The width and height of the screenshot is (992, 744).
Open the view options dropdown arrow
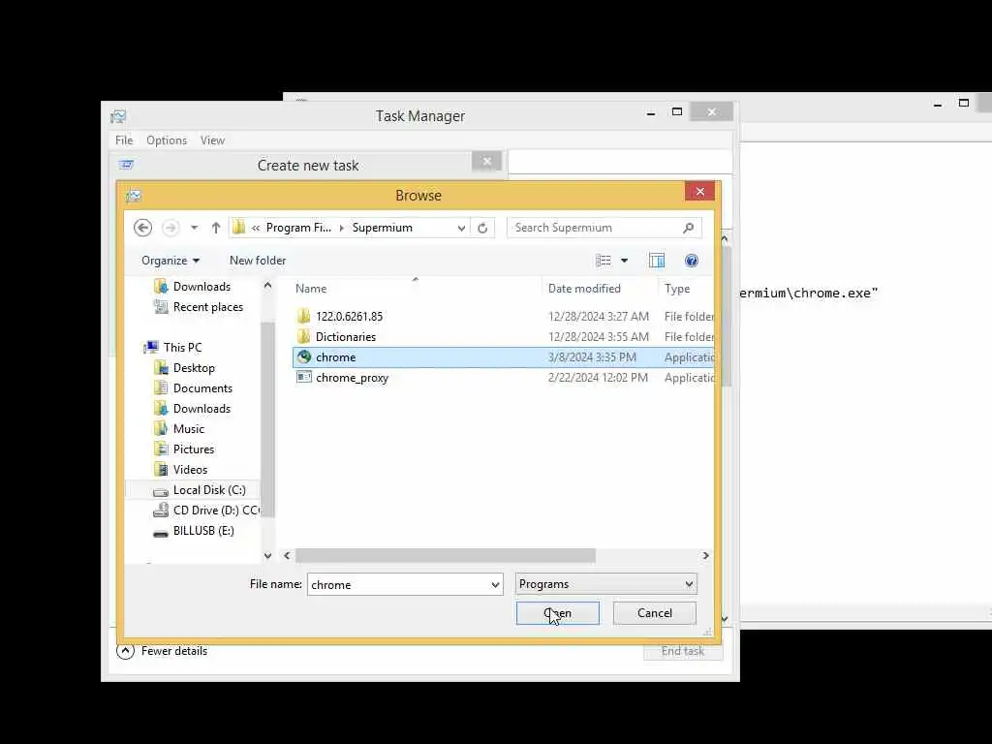click(x=624, y=261)
